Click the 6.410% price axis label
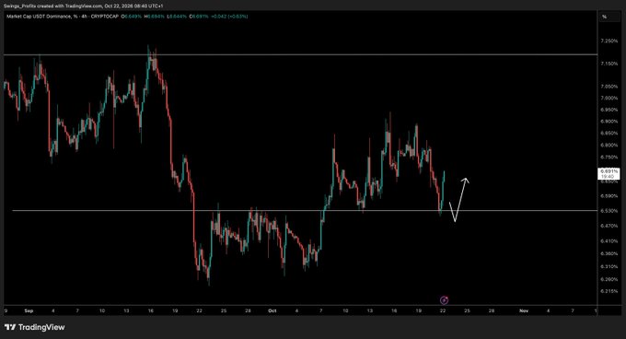The height and width of the screenshot is (339, 626). point(609,241)
